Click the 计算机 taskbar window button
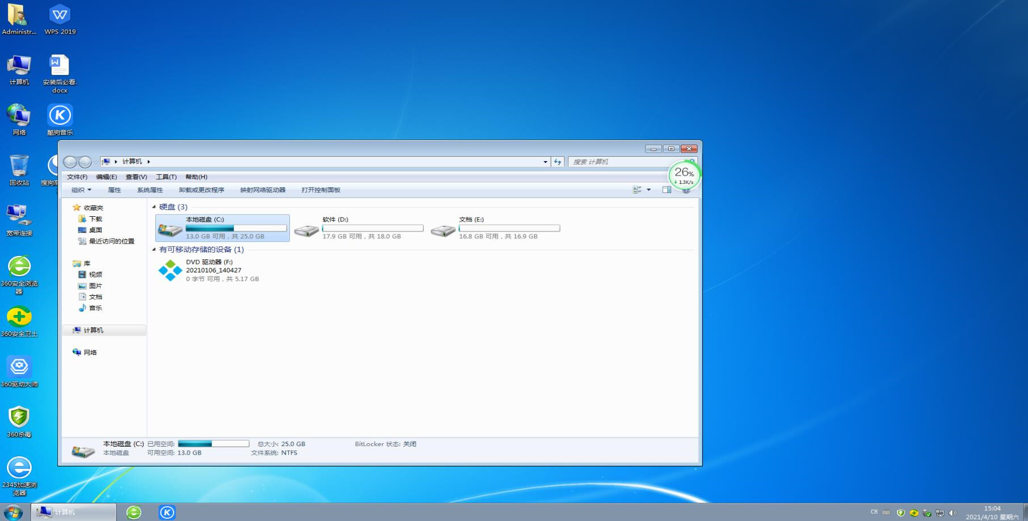Screen dimensions: 1028x521 point(74,512)
